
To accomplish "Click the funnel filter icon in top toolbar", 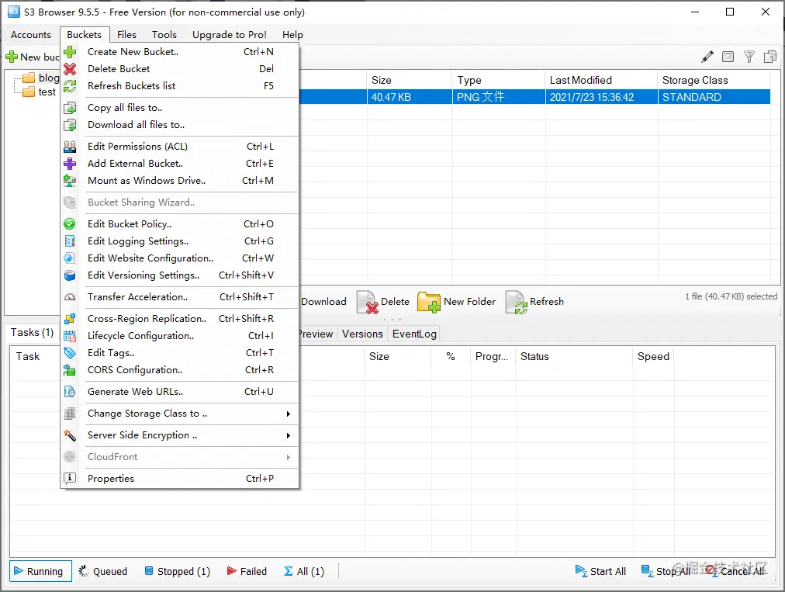I will 749,57.
